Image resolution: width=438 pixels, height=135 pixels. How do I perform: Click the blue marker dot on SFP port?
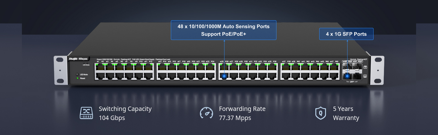tap(347, 76)
